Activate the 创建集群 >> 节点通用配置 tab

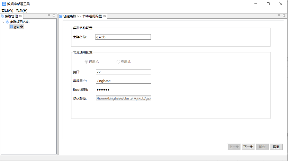pos(82,16)
